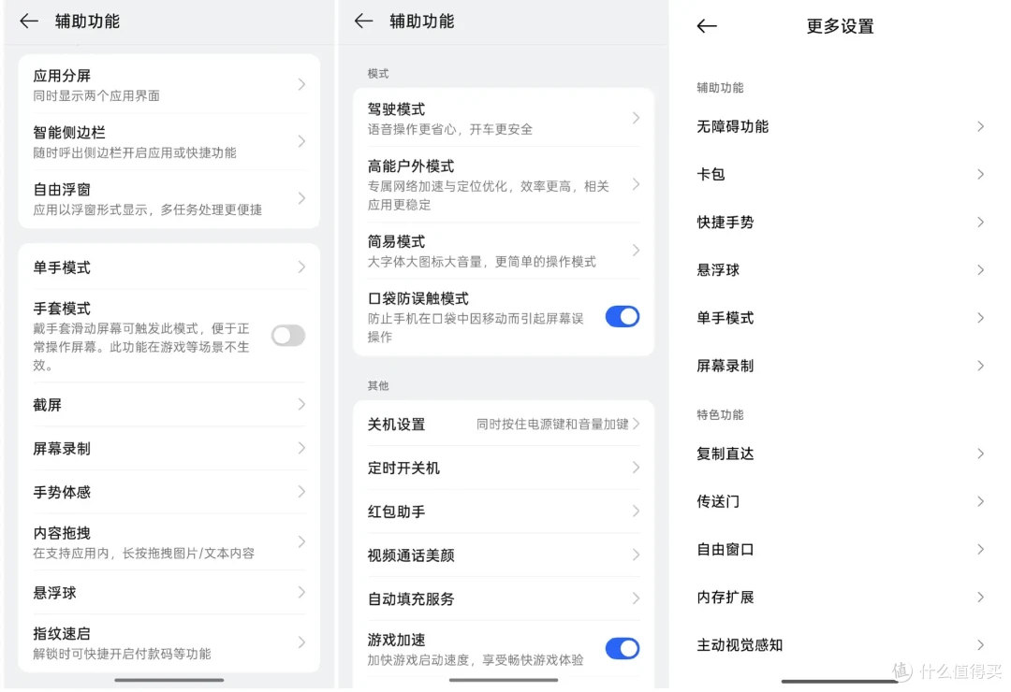Toggle 手套模式 switch

coord(288,336)
